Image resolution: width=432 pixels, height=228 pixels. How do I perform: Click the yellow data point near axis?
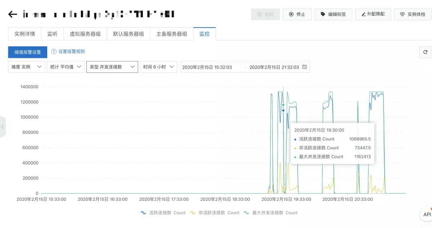283,188
